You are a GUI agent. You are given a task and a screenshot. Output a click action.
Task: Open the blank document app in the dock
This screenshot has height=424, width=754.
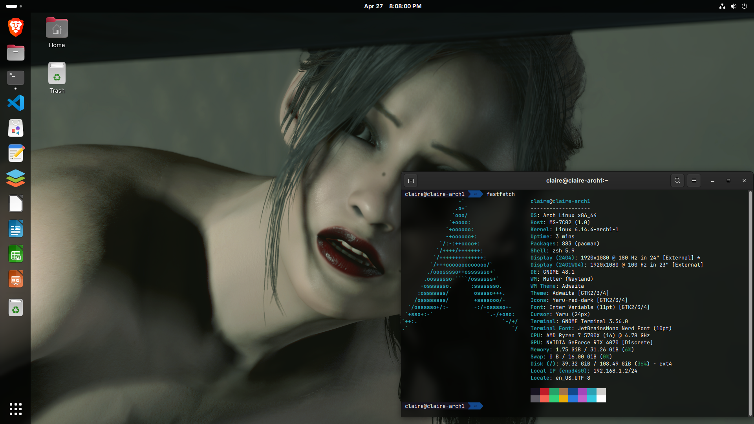(x=16, y=203)
